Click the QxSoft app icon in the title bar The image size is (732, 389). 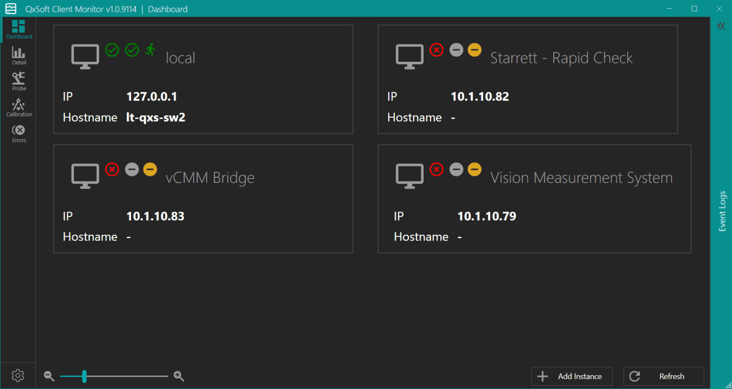10,9
